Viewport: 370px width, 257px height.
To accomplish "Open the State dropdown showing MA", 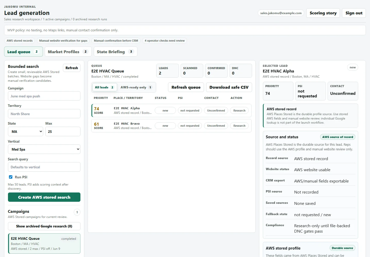I will [x=25, y=132].
